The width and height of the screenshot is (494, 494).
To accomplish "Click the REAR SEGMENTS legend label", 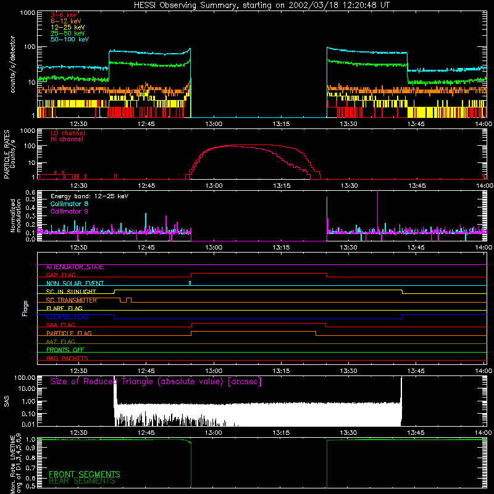I will pos(82,481).
